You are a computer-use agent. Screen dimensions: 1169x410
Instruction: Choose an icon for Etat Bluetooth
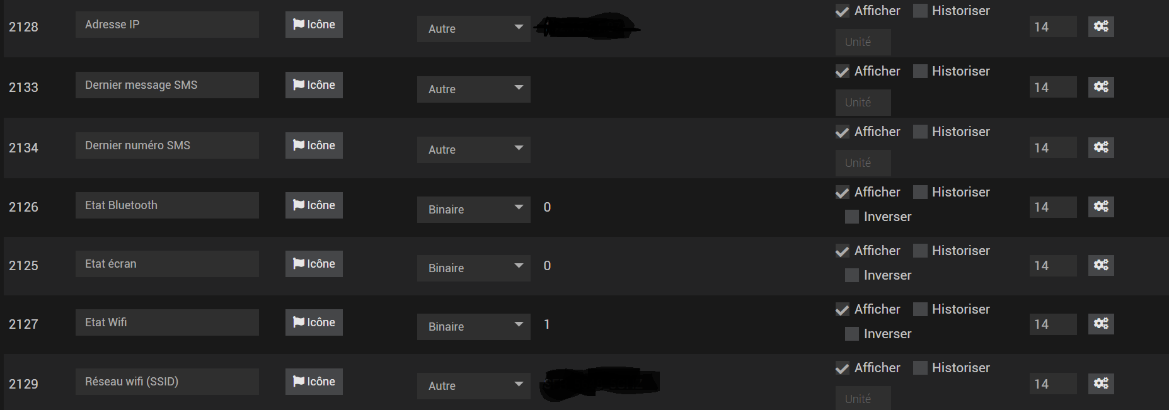(314, 205)
